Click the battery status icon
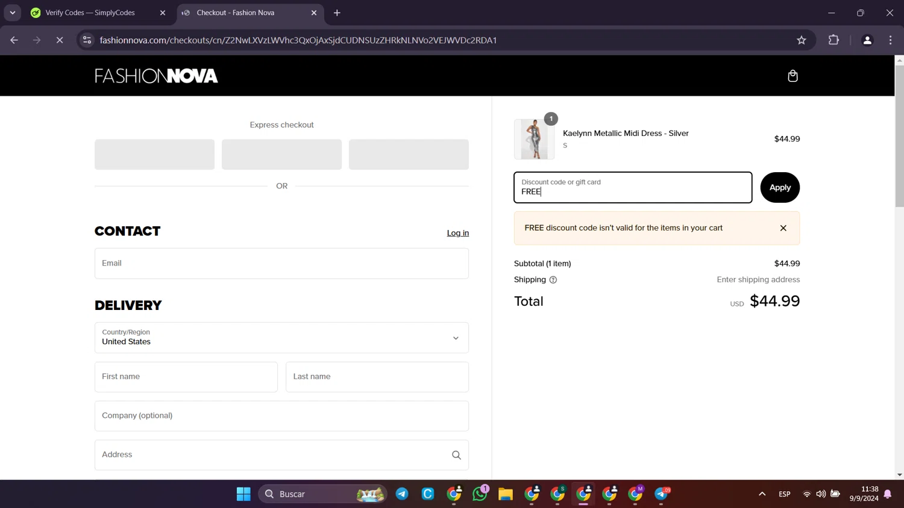The image size is (904, 508). pos(835,494)
